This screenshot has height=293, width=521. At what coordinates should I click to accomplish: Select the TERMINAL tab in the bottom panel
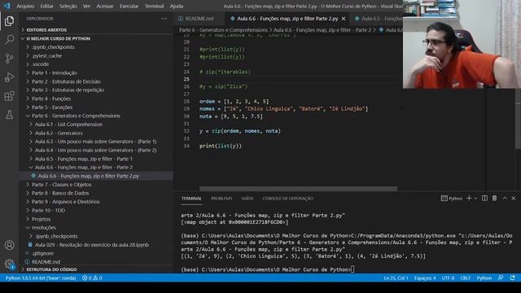coord(191,199)
